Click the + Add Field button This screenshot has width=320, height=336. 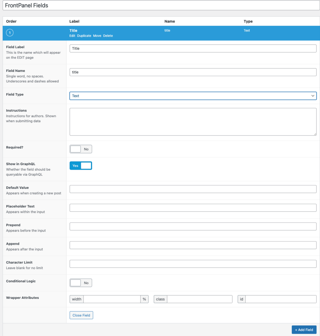(304, 330)
